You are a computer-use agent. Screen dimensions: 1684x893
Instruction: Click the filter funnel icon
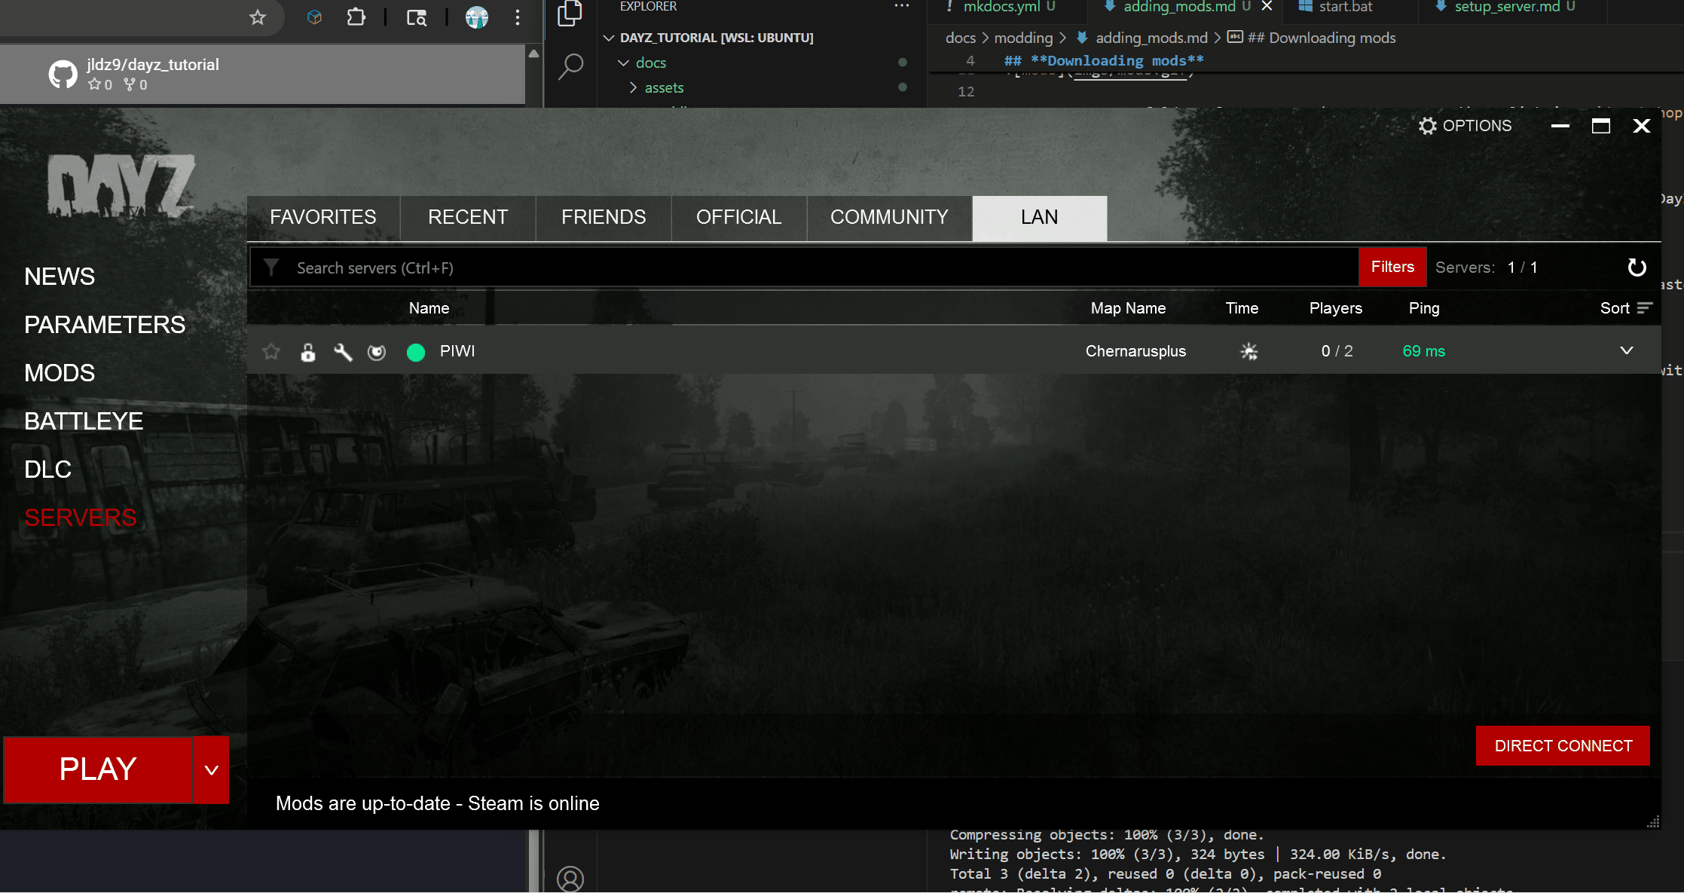click(271, 268)
